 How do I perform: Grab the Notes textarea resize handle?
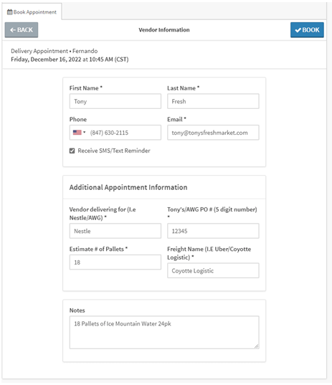tap(257, 346)
